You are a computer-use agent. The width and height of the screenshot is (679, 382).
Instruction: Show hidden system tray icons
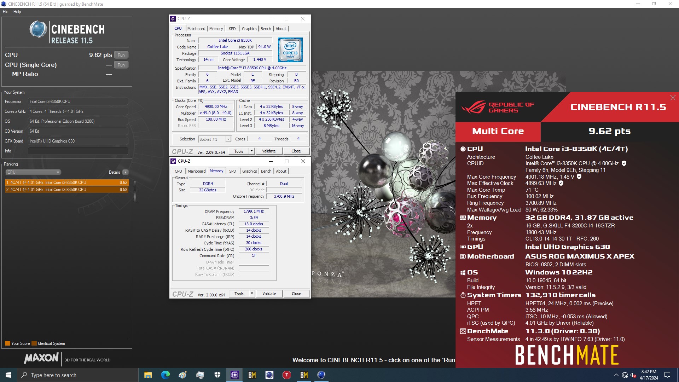click(x=616, y=375)
